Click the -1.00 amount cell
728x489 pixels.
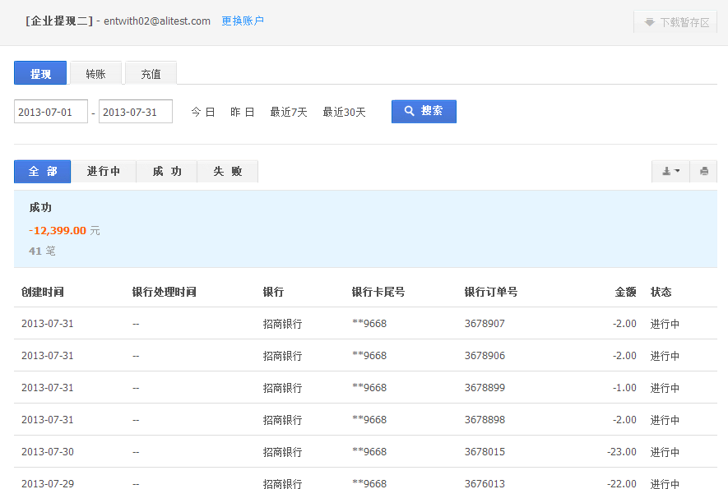point(624,387)
